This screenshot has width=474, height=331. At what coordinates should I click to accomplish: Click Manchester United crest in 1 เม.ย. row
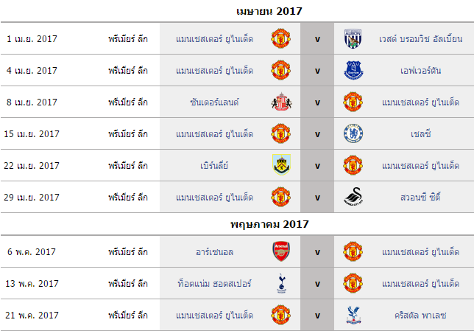pos(281,38)
